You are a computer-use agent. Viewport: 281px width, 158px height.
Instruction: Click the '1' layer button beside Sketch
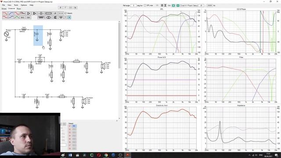click(65, 18)
